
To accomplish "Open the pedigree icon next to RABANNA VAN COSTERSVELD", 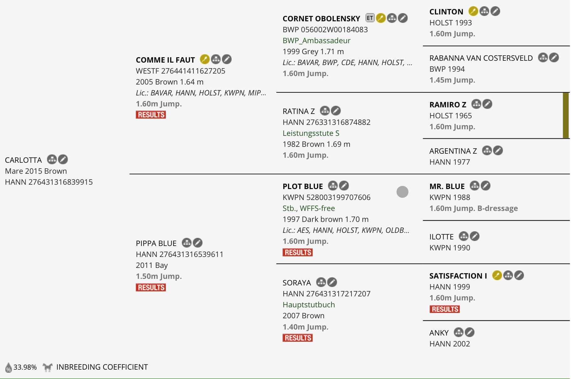I will (543, 58).
